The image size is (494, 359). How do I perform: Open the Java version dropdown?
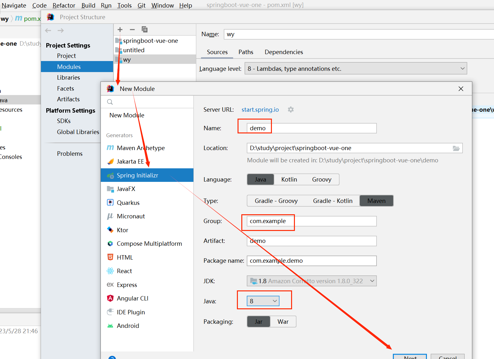coord(263,301)
